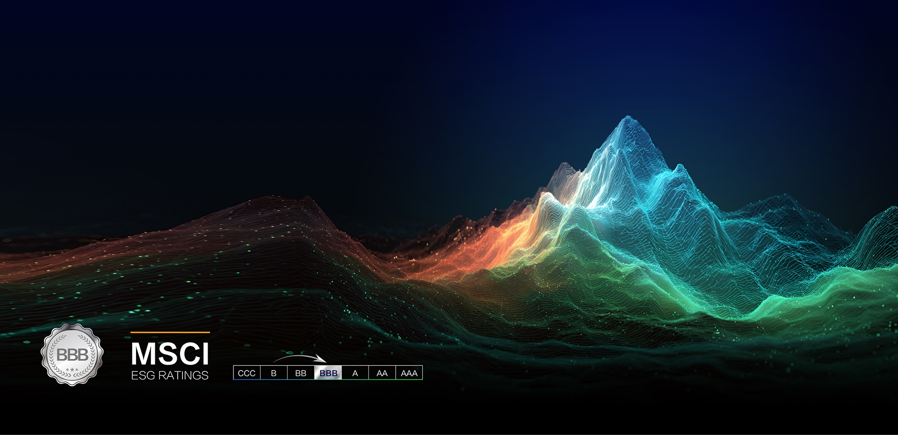Select the single A rating cell
The image size is (898, 435).
click(x=355, y=373)
